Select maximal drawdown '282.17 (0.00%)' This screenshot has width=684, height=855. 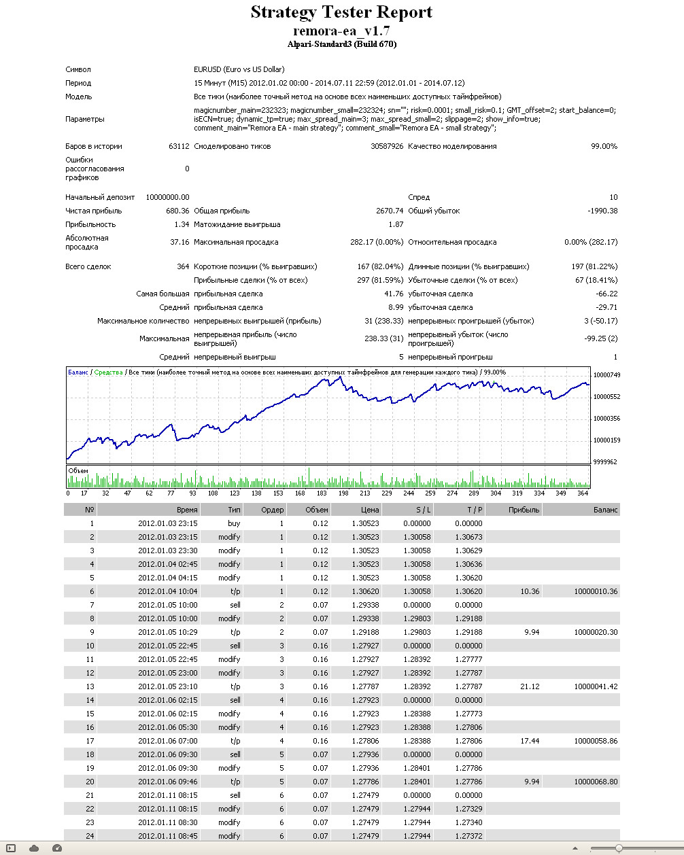point(377,242)
